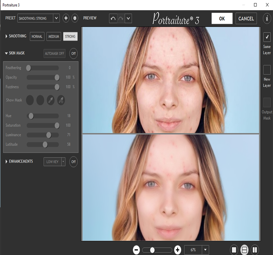Click the Hue value 18
The height and width of the screenshot is (255, 273).
[x=69, y=116]
